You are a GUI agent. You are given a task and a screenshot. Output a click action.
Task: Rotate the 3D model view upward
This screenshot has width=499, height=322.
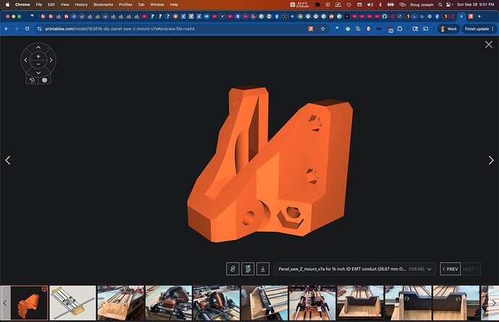pyautogui.click(x=38, y=47)
